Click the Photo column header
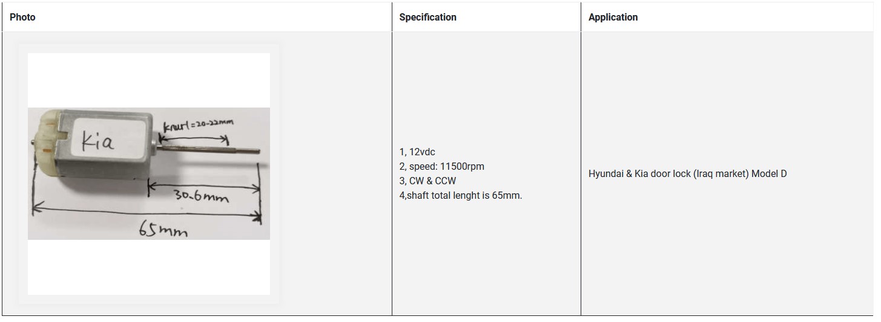The width and height of the screenshot is (881, 322). pos(22,18)
